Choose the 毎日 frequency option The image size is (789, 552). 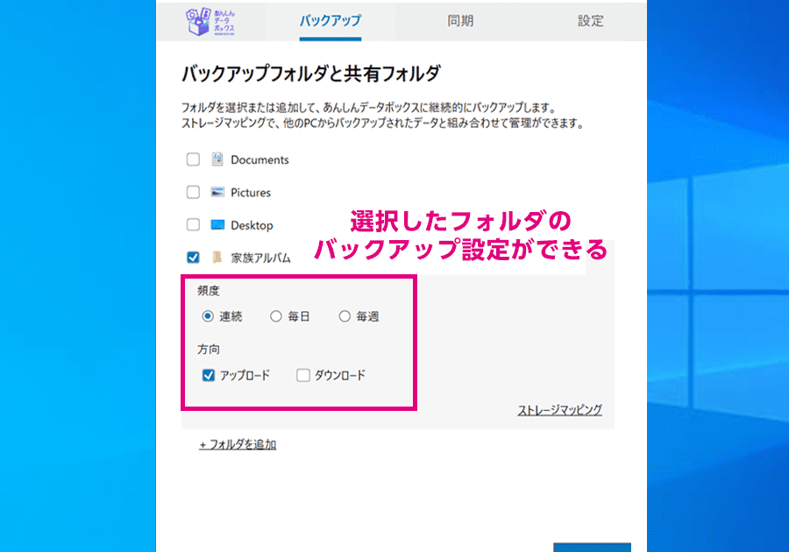tap(276, 316)
